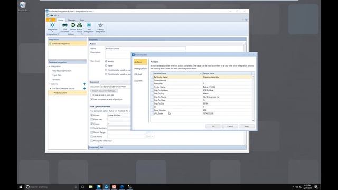
Task: Open Windows Start menu
Action: point(21,187)
